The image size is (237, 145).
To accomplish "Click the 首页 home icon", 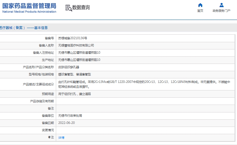I will point(200,5).
